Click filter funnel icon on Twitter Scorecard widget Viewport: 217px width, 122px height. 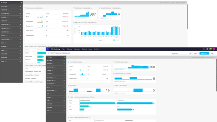click(x=69, y=62)
